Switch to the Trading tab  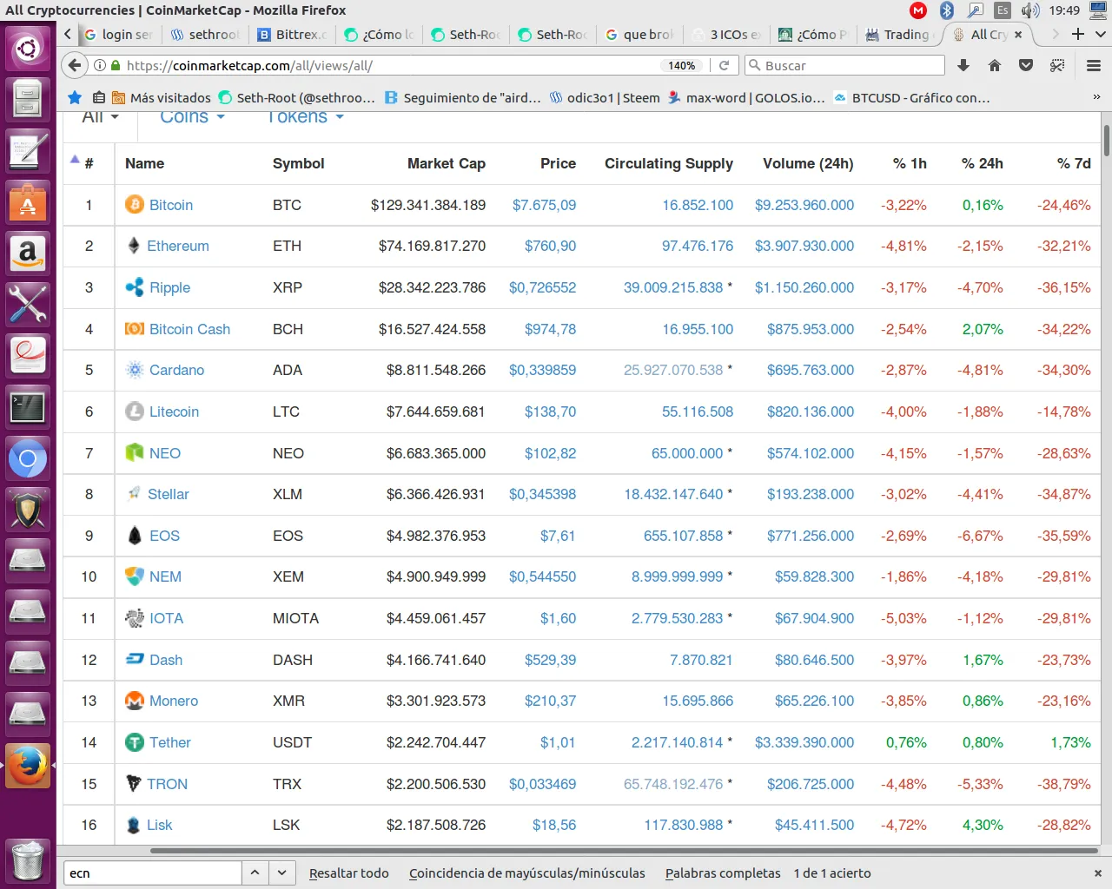899,34
